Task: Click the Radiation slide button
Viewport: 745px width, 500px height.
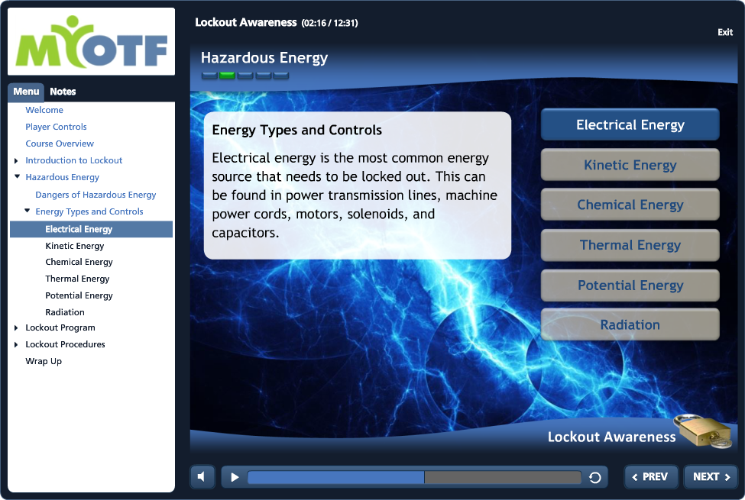Action: (630, 324)
